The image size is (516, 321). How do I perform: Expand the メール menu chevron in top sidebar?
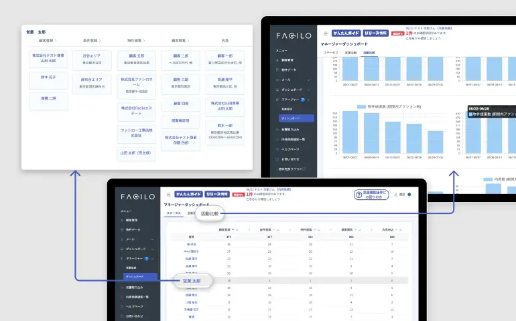pyautogui.click(x=307, y=79)
